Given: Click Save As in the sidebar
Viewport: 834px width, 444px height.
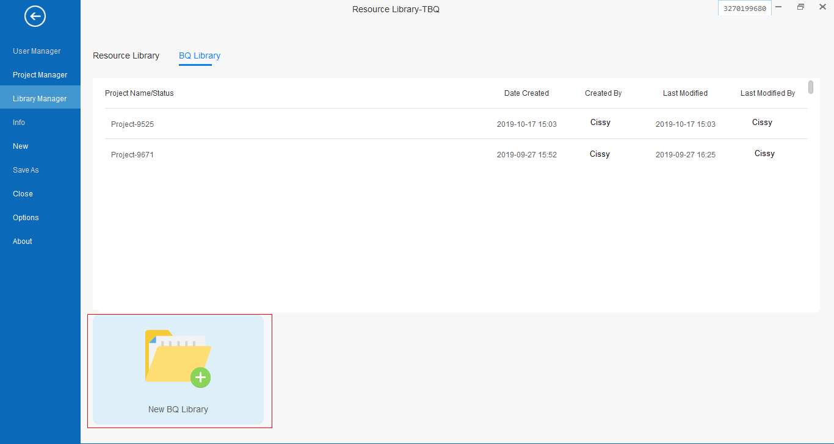Looking at the screenshot, I should coord(26,170).
